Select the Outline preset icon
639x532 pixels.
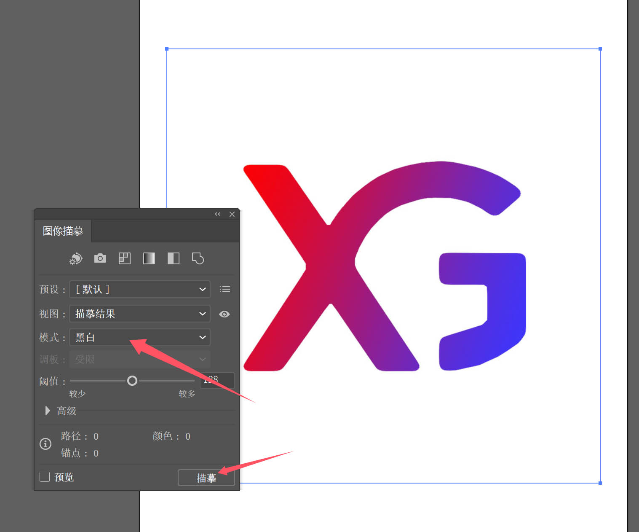point(198,258)
